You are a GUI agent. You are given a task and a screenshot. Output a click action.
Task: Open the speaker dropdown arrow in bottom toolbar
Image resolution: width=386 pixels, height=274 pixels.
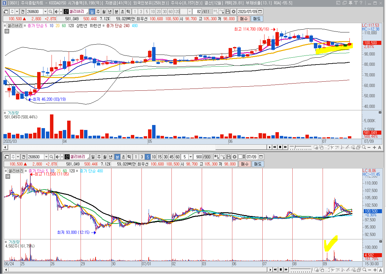62,156
